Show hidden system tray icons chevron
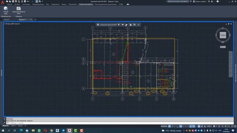 (184, 130)
